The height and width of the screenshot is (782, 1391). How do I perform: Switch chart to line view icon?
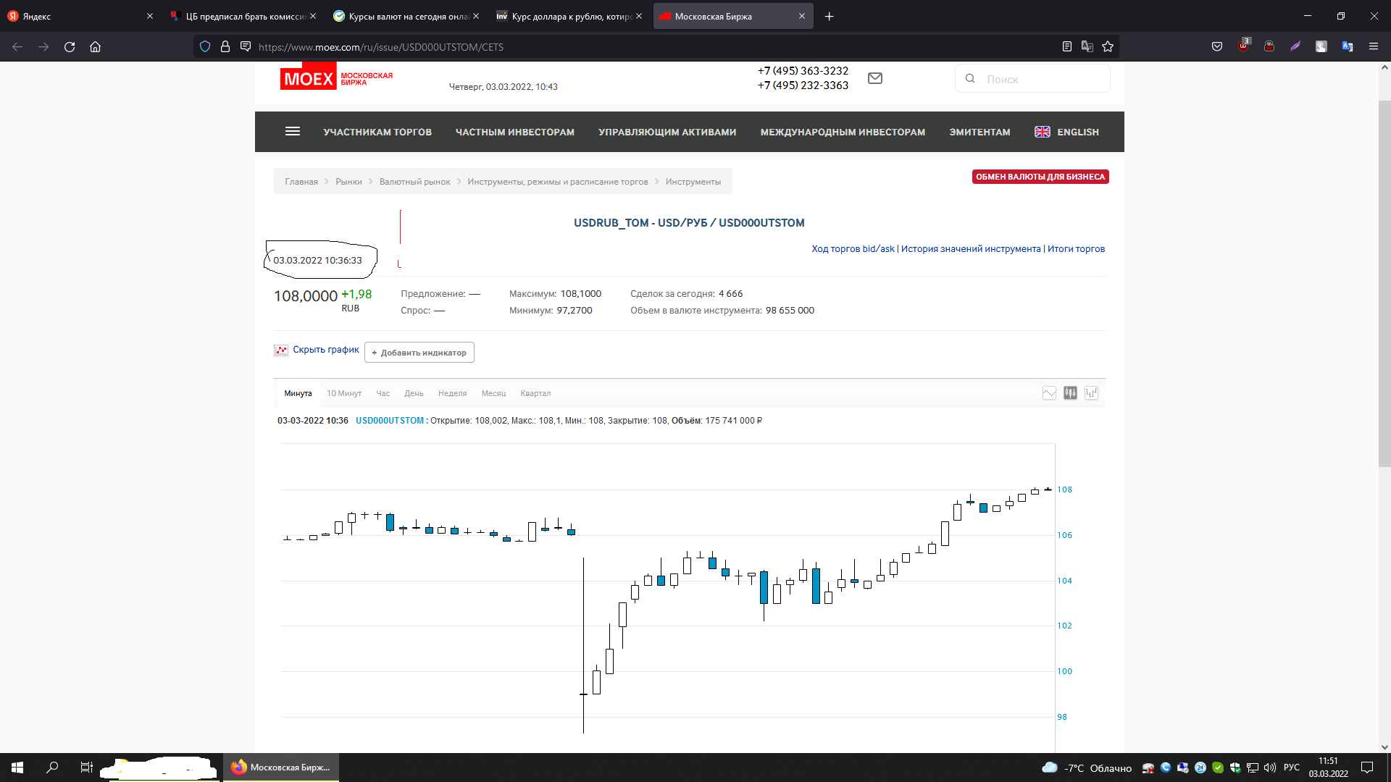tap(1049, 393)
